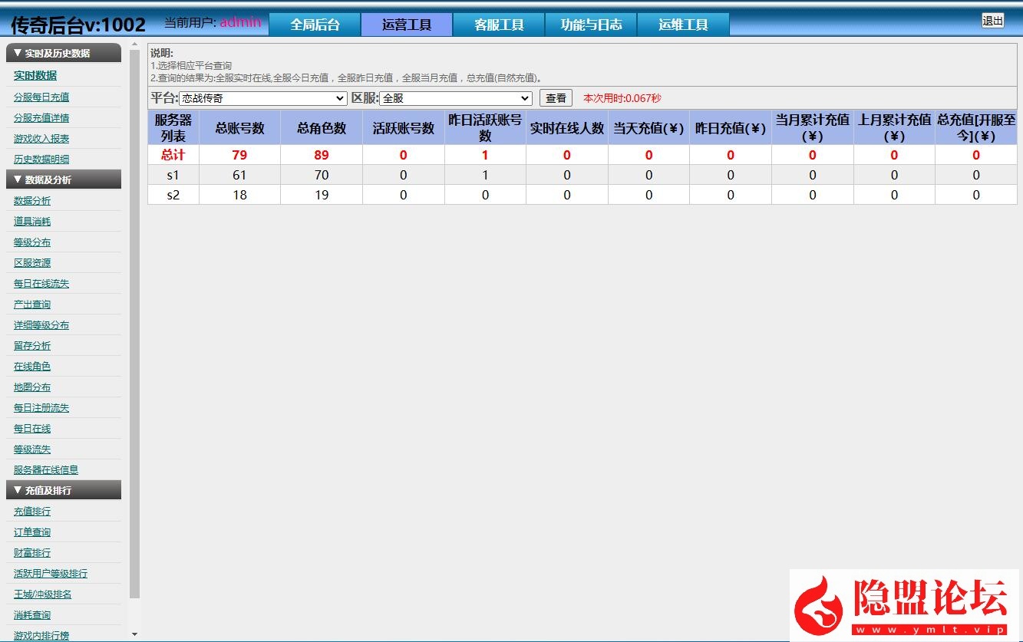Click the 查看 query button

[556, 98]
